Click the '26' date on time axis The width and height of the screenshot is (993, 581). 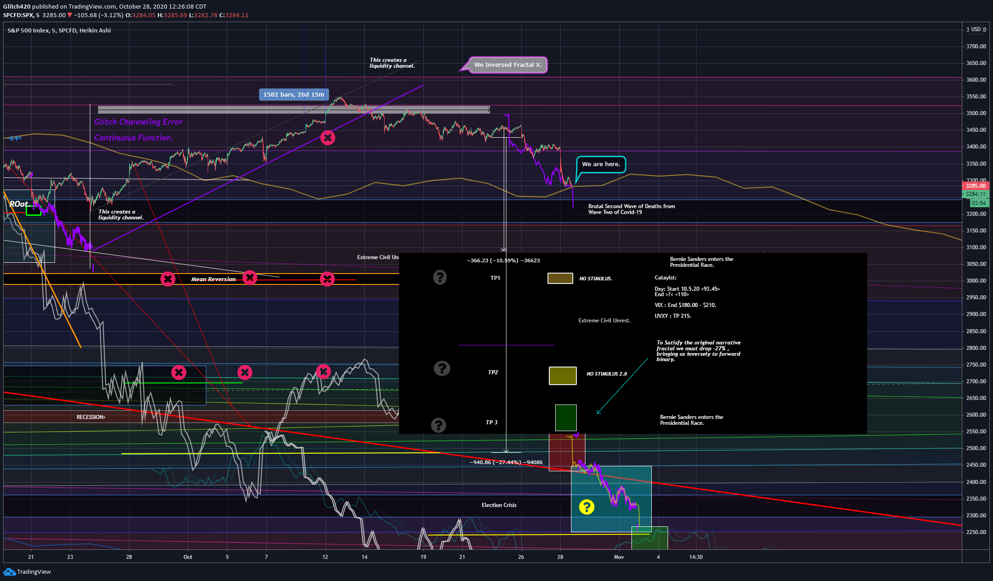521,557
